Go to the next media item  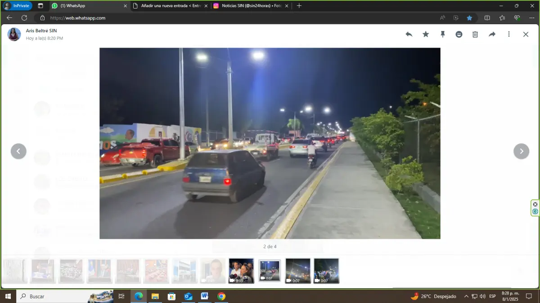tap(521, 151)
